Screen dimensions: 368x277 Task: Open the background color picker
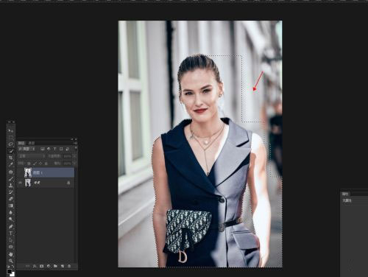coord(13,274)
